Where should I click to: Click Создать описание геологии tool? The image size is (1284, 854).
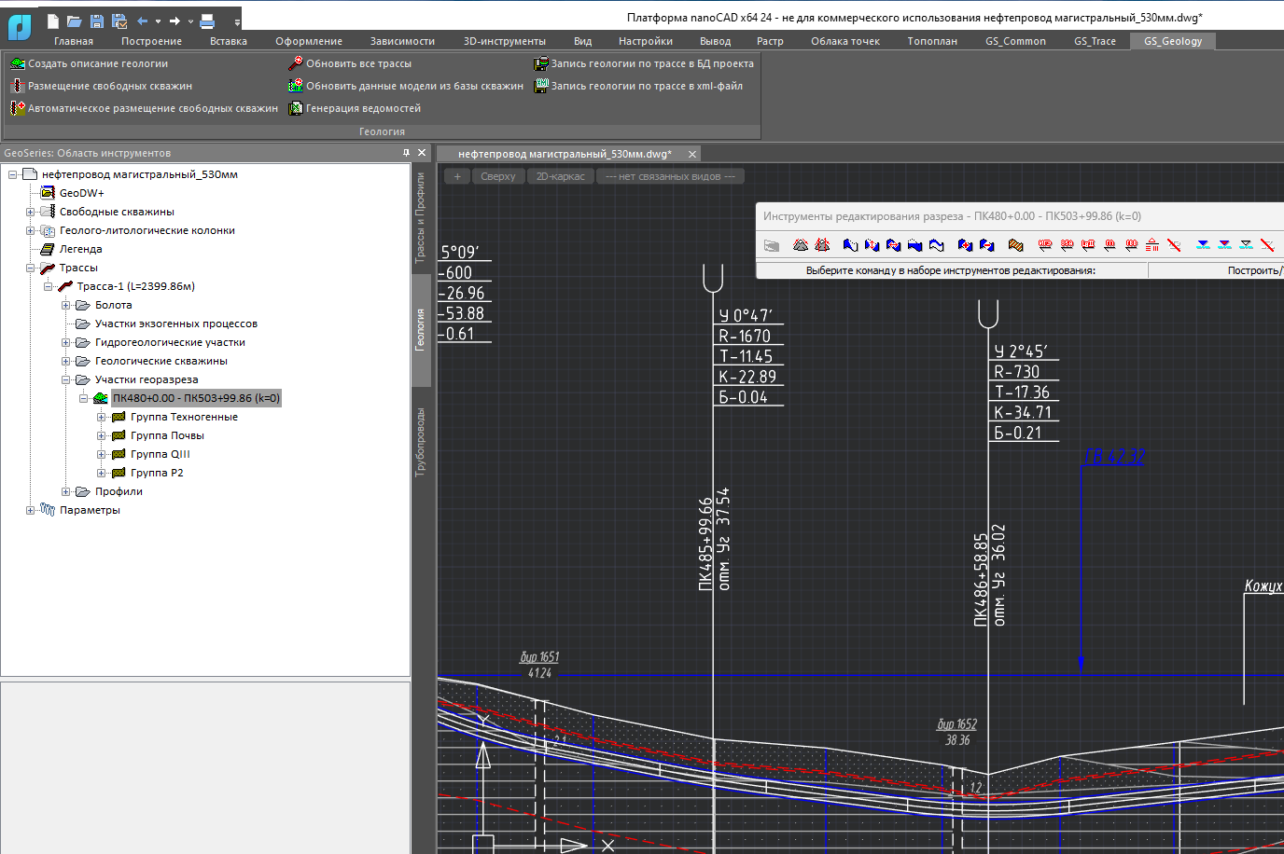tap(90, 63)
